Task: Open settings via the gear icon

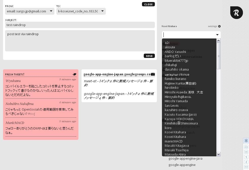Action: [219, 26]
